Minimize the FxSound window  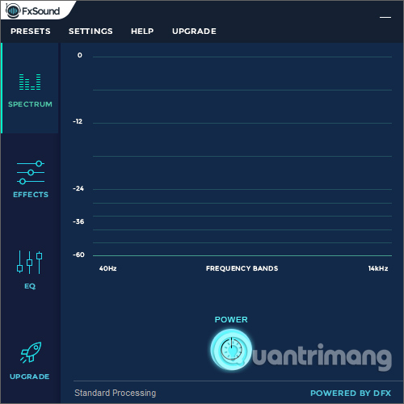[385, 17]
